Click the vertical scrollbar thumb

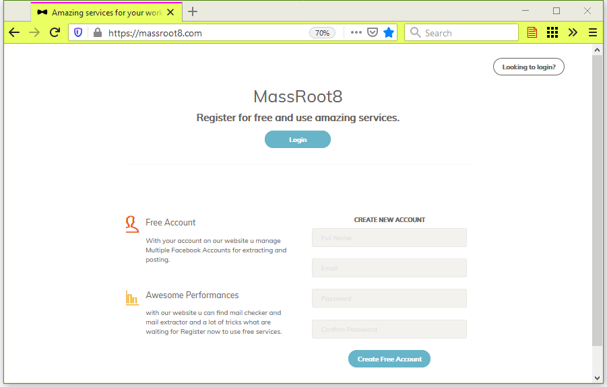(x=597, y=201)
